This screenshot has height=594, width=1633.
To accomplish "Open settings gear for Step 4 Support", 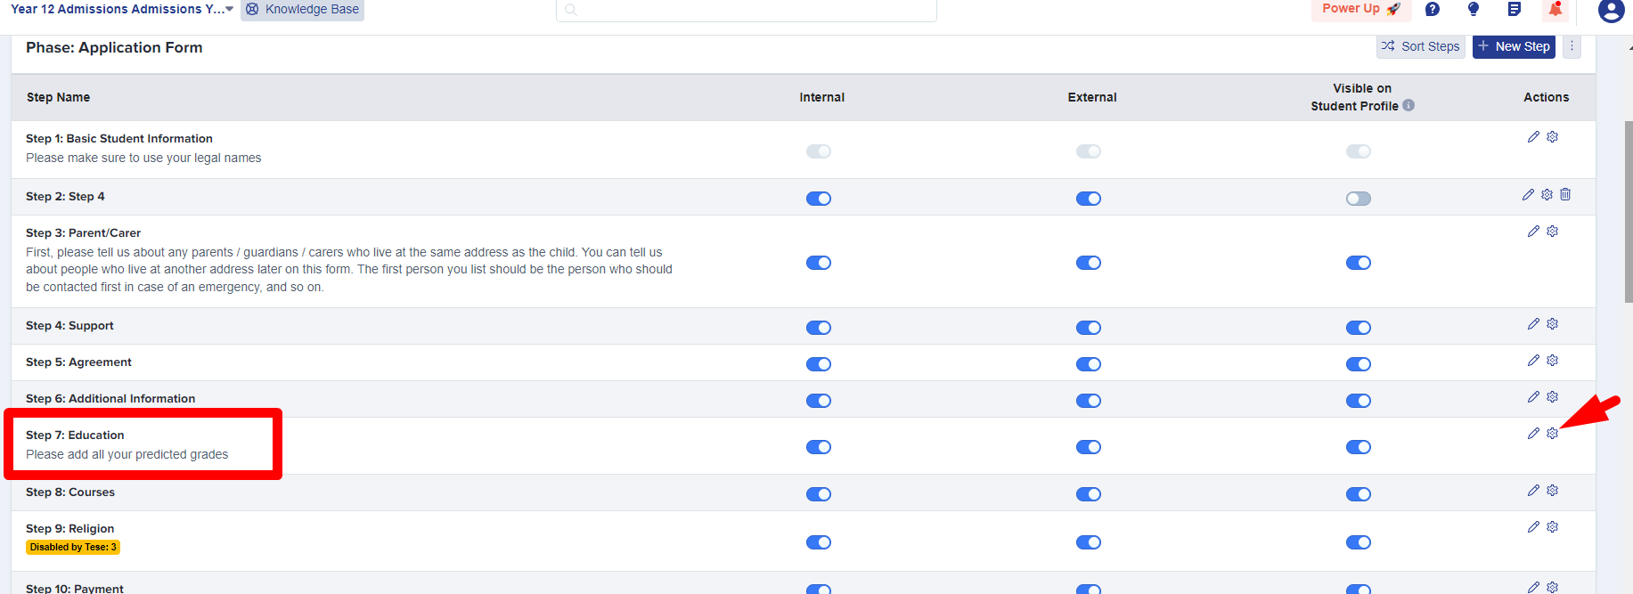I will 1553,324.
